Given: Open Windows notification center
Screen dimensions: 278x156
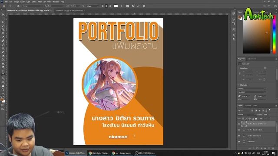Looking at the screenshot, I should (273, 153).
